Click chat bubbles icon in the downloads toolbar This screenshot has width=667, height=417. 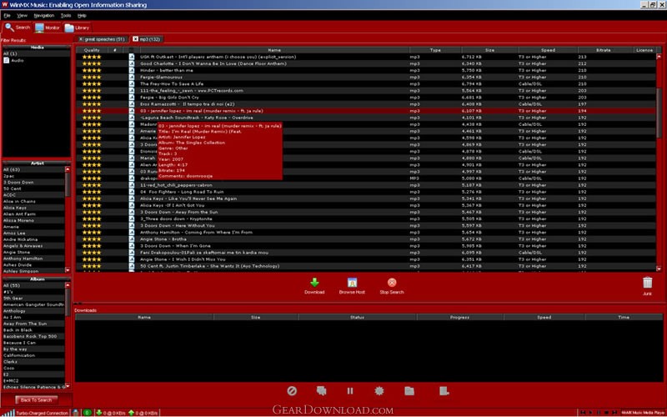tap(322, 390)
